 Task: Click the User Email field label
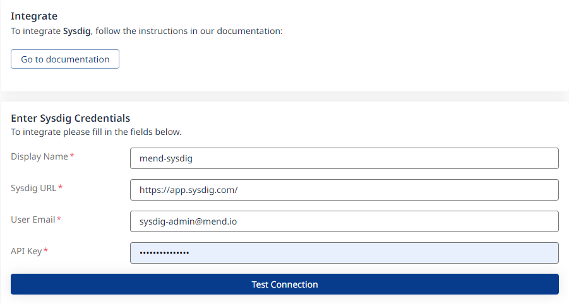coord(33,219)
